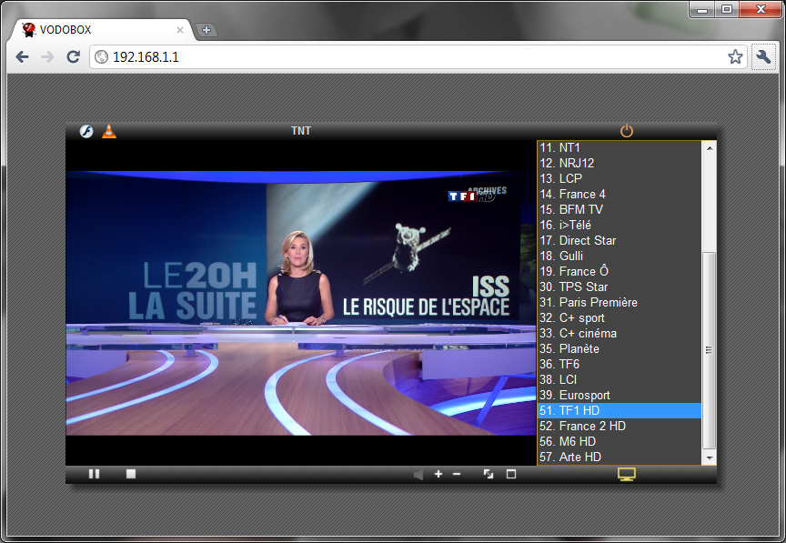Click the channel list scrollbar thumb
Viewport: 786px width, 543px height.
click(710, 350)
